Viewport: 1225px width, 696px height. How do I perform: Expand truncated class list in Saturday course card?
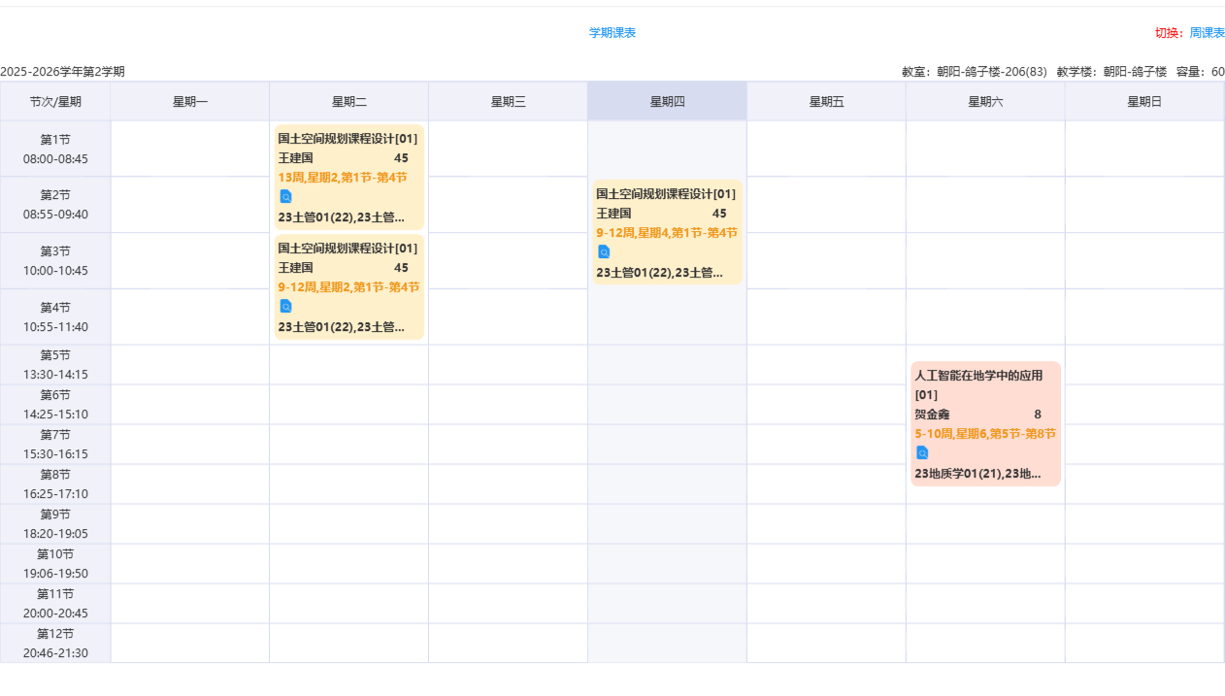coord(977,474)
